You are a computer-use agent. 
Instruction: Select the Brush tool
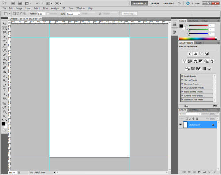[4, 55]
